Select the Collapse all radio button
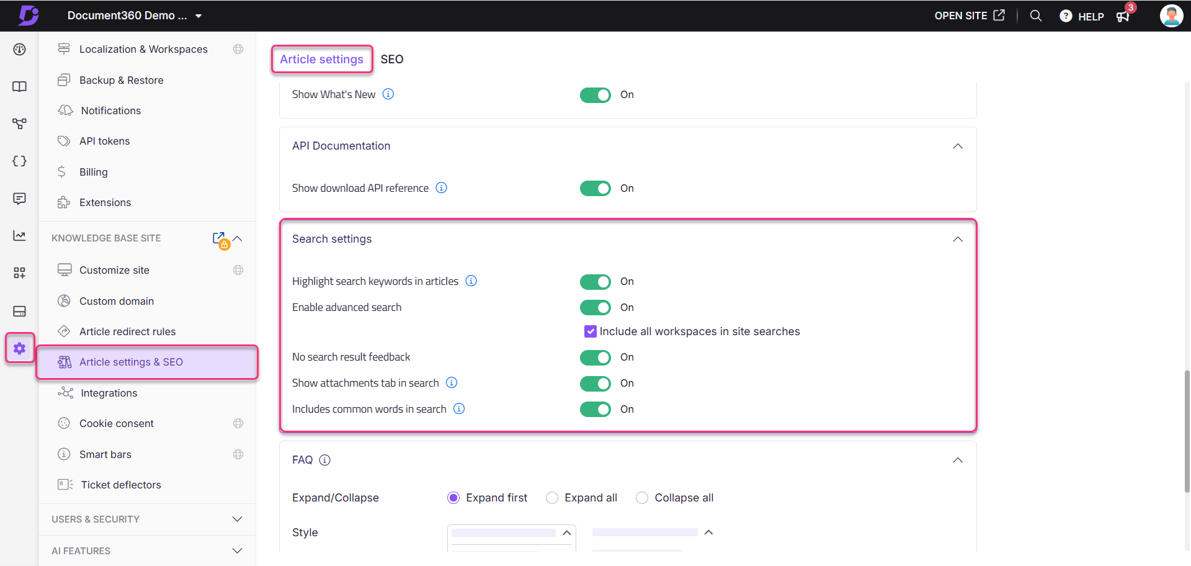1191x566 pixels. (642, 498)
